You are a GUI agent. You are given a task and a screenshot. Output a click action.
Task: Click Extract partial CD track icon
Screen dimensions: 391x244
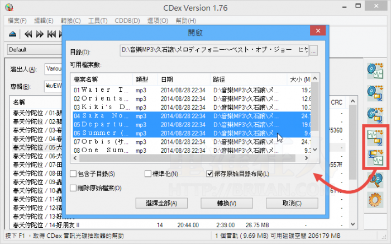point(375,115)
